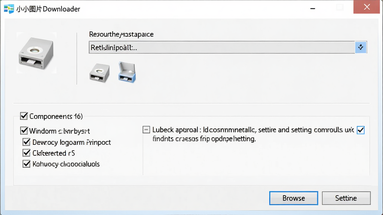Collapse the Lubeck apturoal description item
383x215 pixels.
pos(146,130)
